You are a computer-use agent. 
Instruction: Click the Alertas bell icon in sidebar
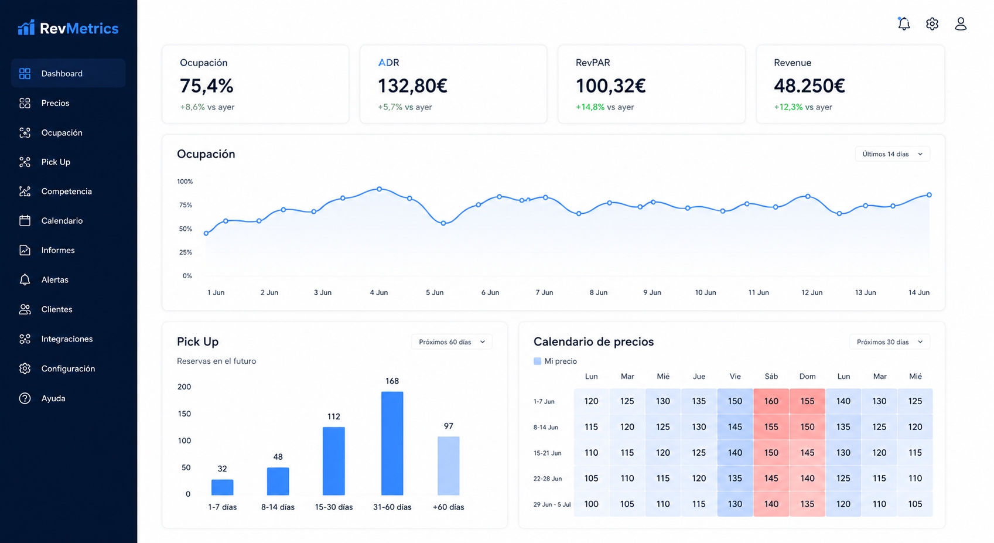[25, 279]
